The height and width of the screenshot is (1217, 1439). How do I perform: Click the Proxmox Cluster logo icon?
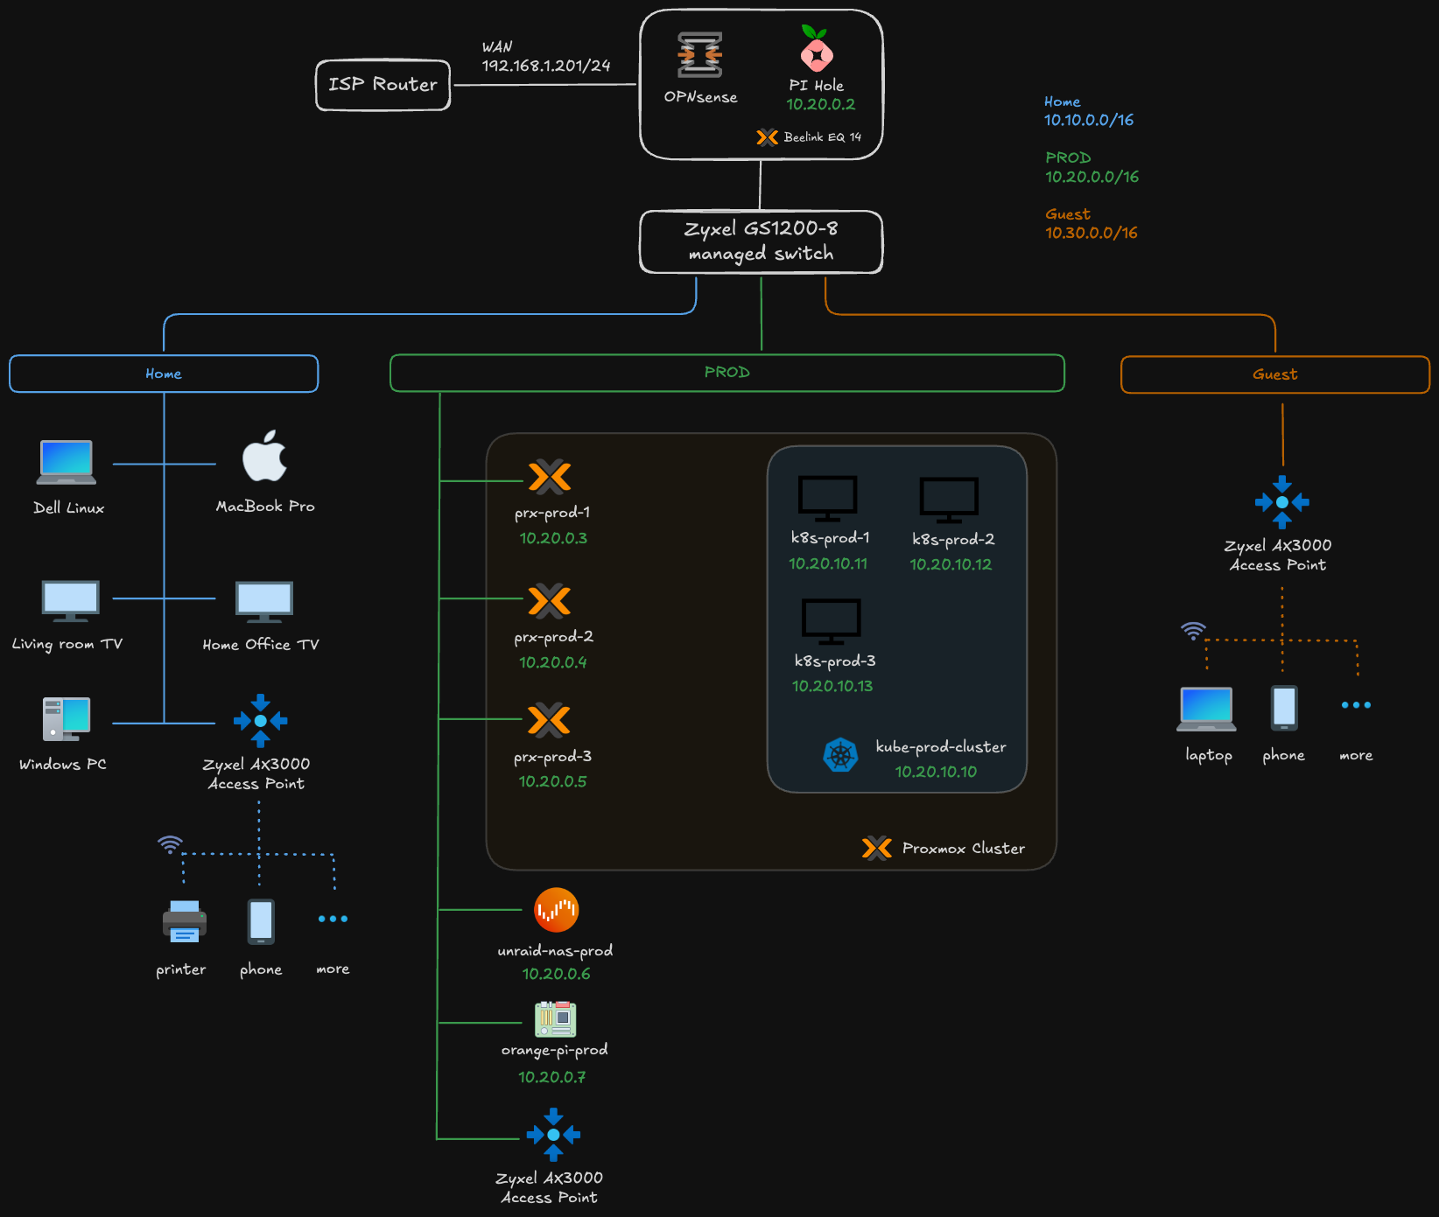[876, 848]
